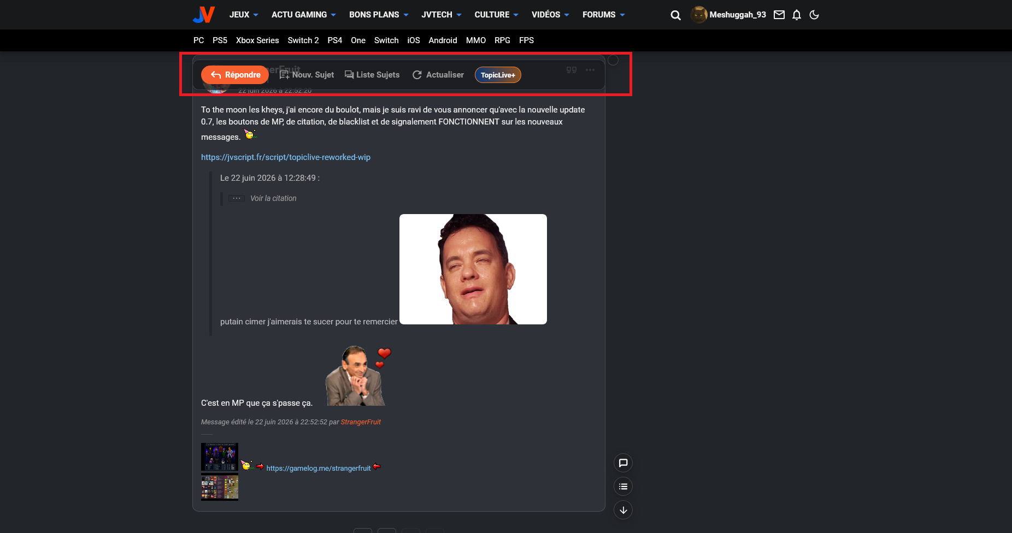Open the Tom Hanks reaction image
1012x533 pixels.
[473, 269]
